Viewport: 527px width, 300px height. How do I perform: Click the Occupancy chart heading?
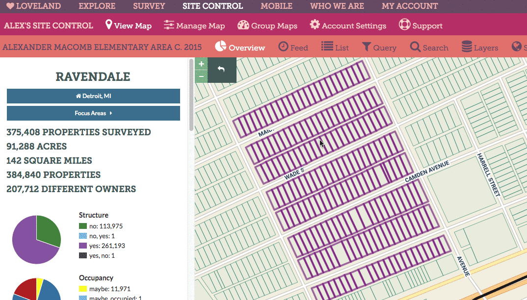pyautogui.click(x=96, y=278)
